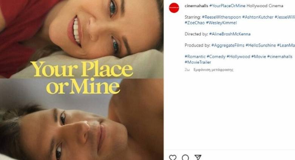Screen dimensions: 295x160
Task: Open #AggregateFilms hashtag
Action: 228,45
